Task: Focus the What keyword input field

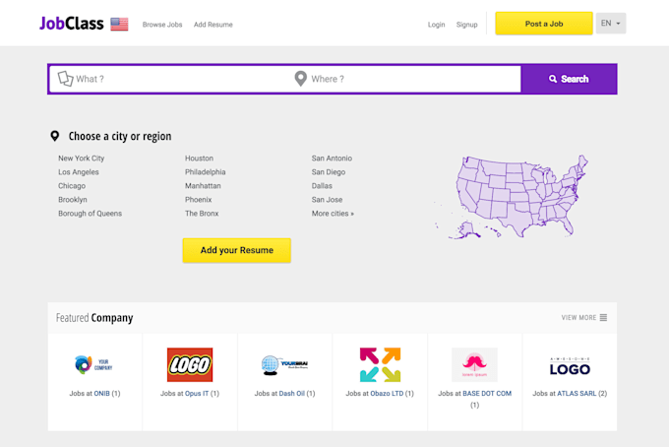Action: [177, 79]
